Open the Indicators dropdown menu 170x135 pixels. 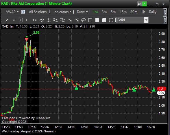point(62,12)
